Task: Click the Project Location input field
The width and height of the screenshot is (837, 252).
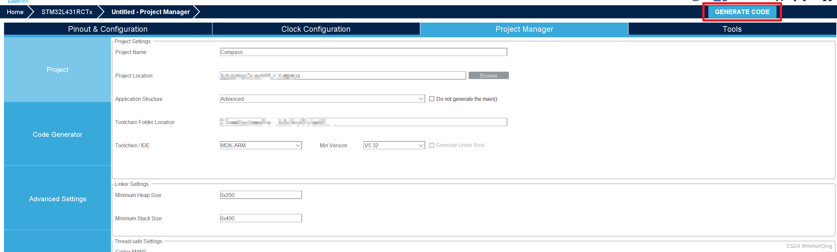Action: coord(343,76)
